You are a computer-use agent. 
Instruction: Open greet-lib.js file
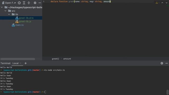(x=25, y=21)
